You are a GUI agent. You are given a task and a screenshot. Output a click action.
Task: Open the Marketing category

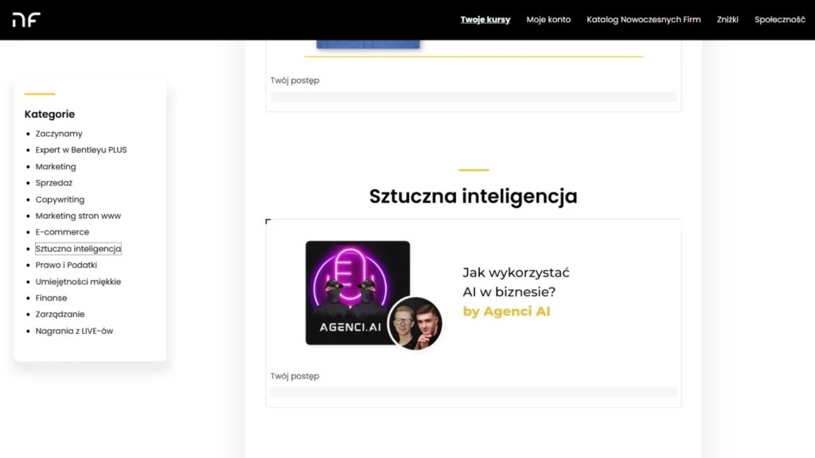(56, 167)
